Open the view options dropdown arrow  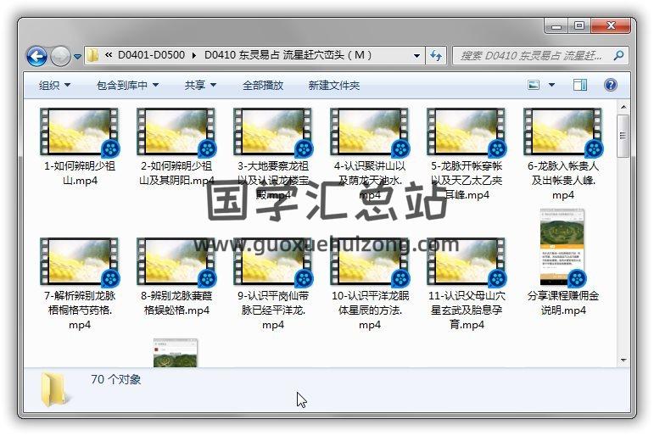pyautogui.click(x=551, y=85)
